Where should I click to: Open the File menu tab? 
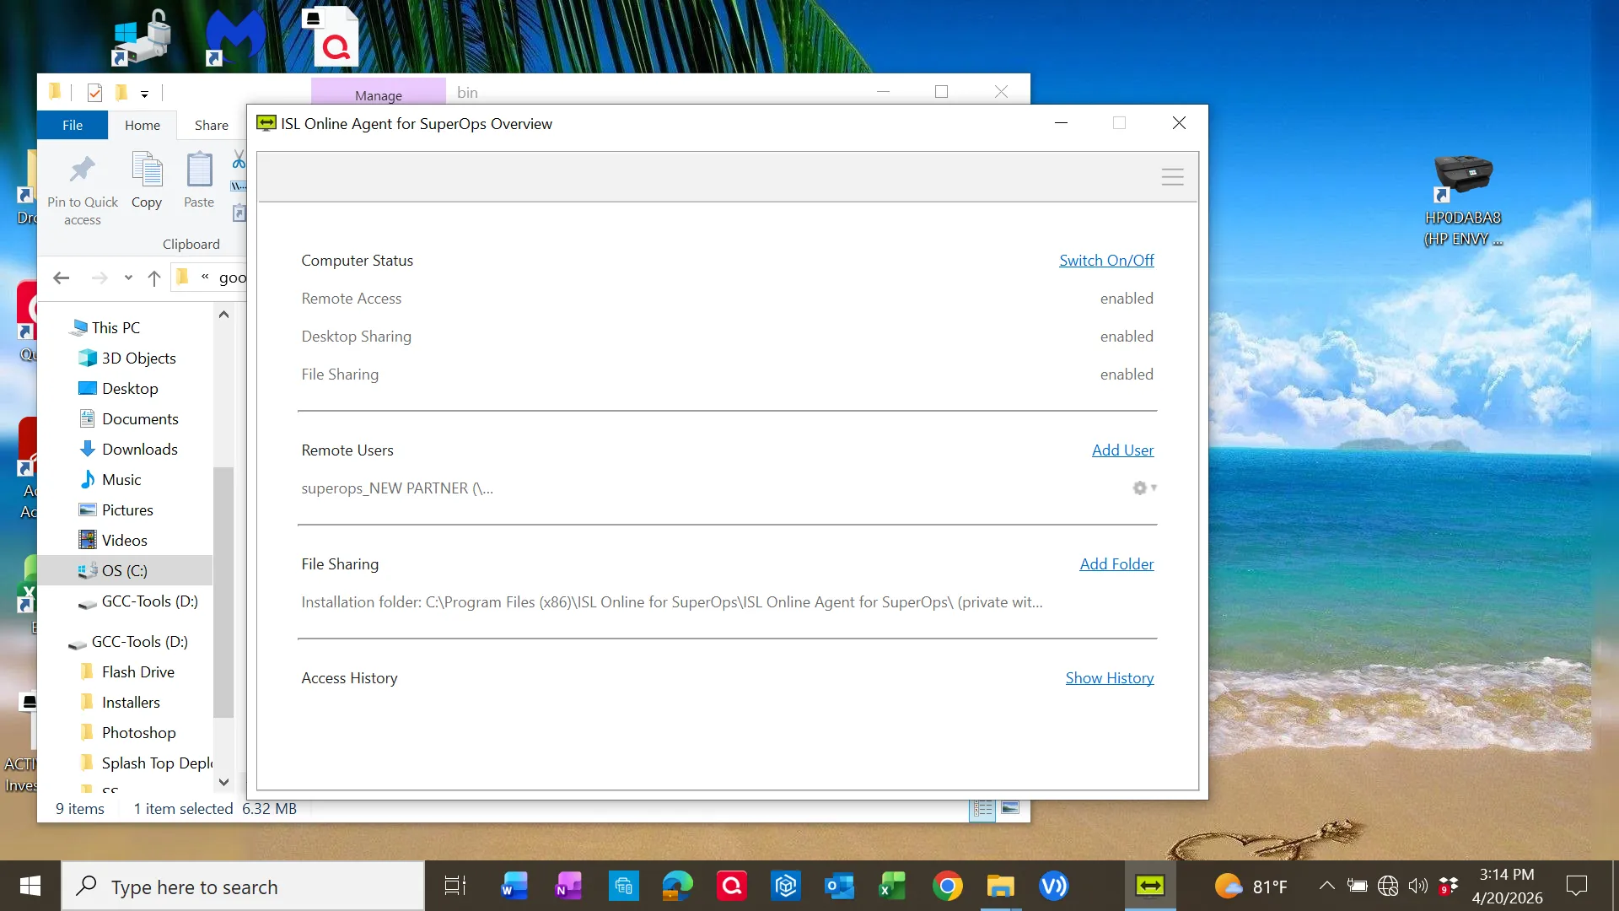pos(73,125)
